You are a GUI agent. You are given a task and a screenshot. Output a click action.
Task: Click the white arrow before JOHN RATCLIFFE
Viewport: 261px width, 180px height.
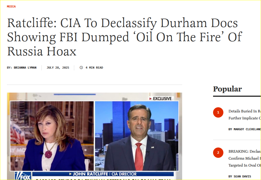tap(70, 174)
